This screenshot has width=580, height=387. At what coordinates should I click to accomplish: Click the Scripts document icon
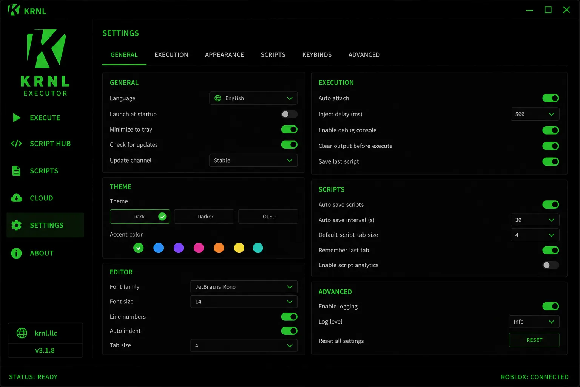coord(16,171)
